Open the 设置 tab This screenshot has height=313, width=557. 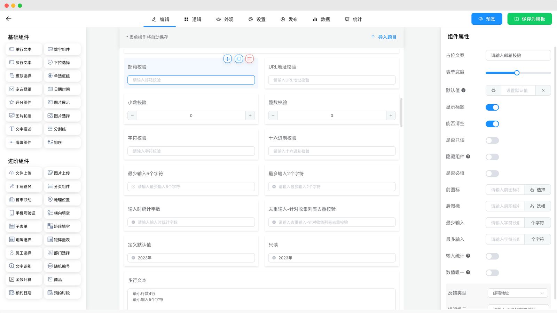point(257,19)
